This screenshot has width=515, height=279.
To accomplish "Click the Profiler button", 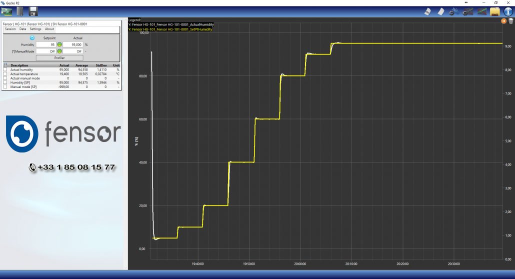I will (59, 58).
